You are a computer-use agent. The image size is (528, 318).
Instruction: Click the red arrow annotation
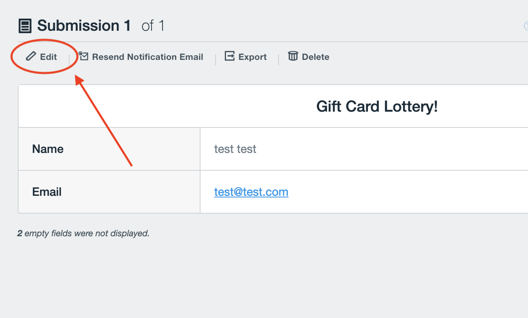[x=104, y=121]
